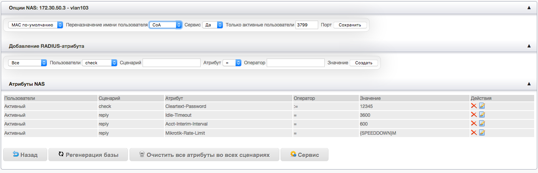Edit the Cleartext-Password attribute row
Image resolution: width=538 pixels, height=173 pixels.
[x=482, y=106]
